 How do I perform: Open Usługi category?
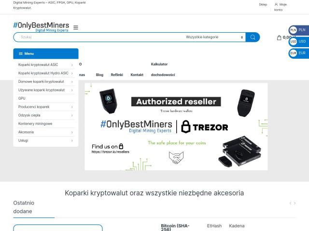(23, 141)
